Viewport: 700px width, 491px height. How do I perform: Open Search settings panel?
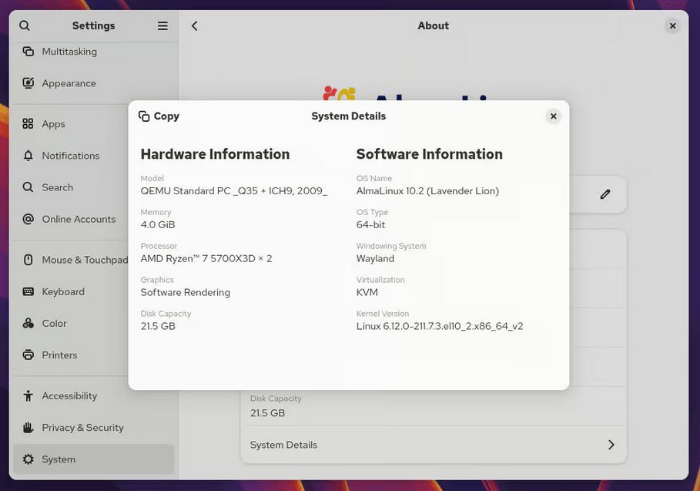click(x=93, y=187)
